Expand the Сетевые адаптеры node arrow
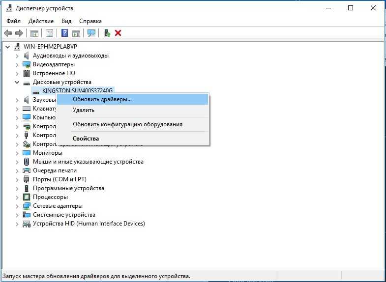386x282 pixels. pos(17,206)
